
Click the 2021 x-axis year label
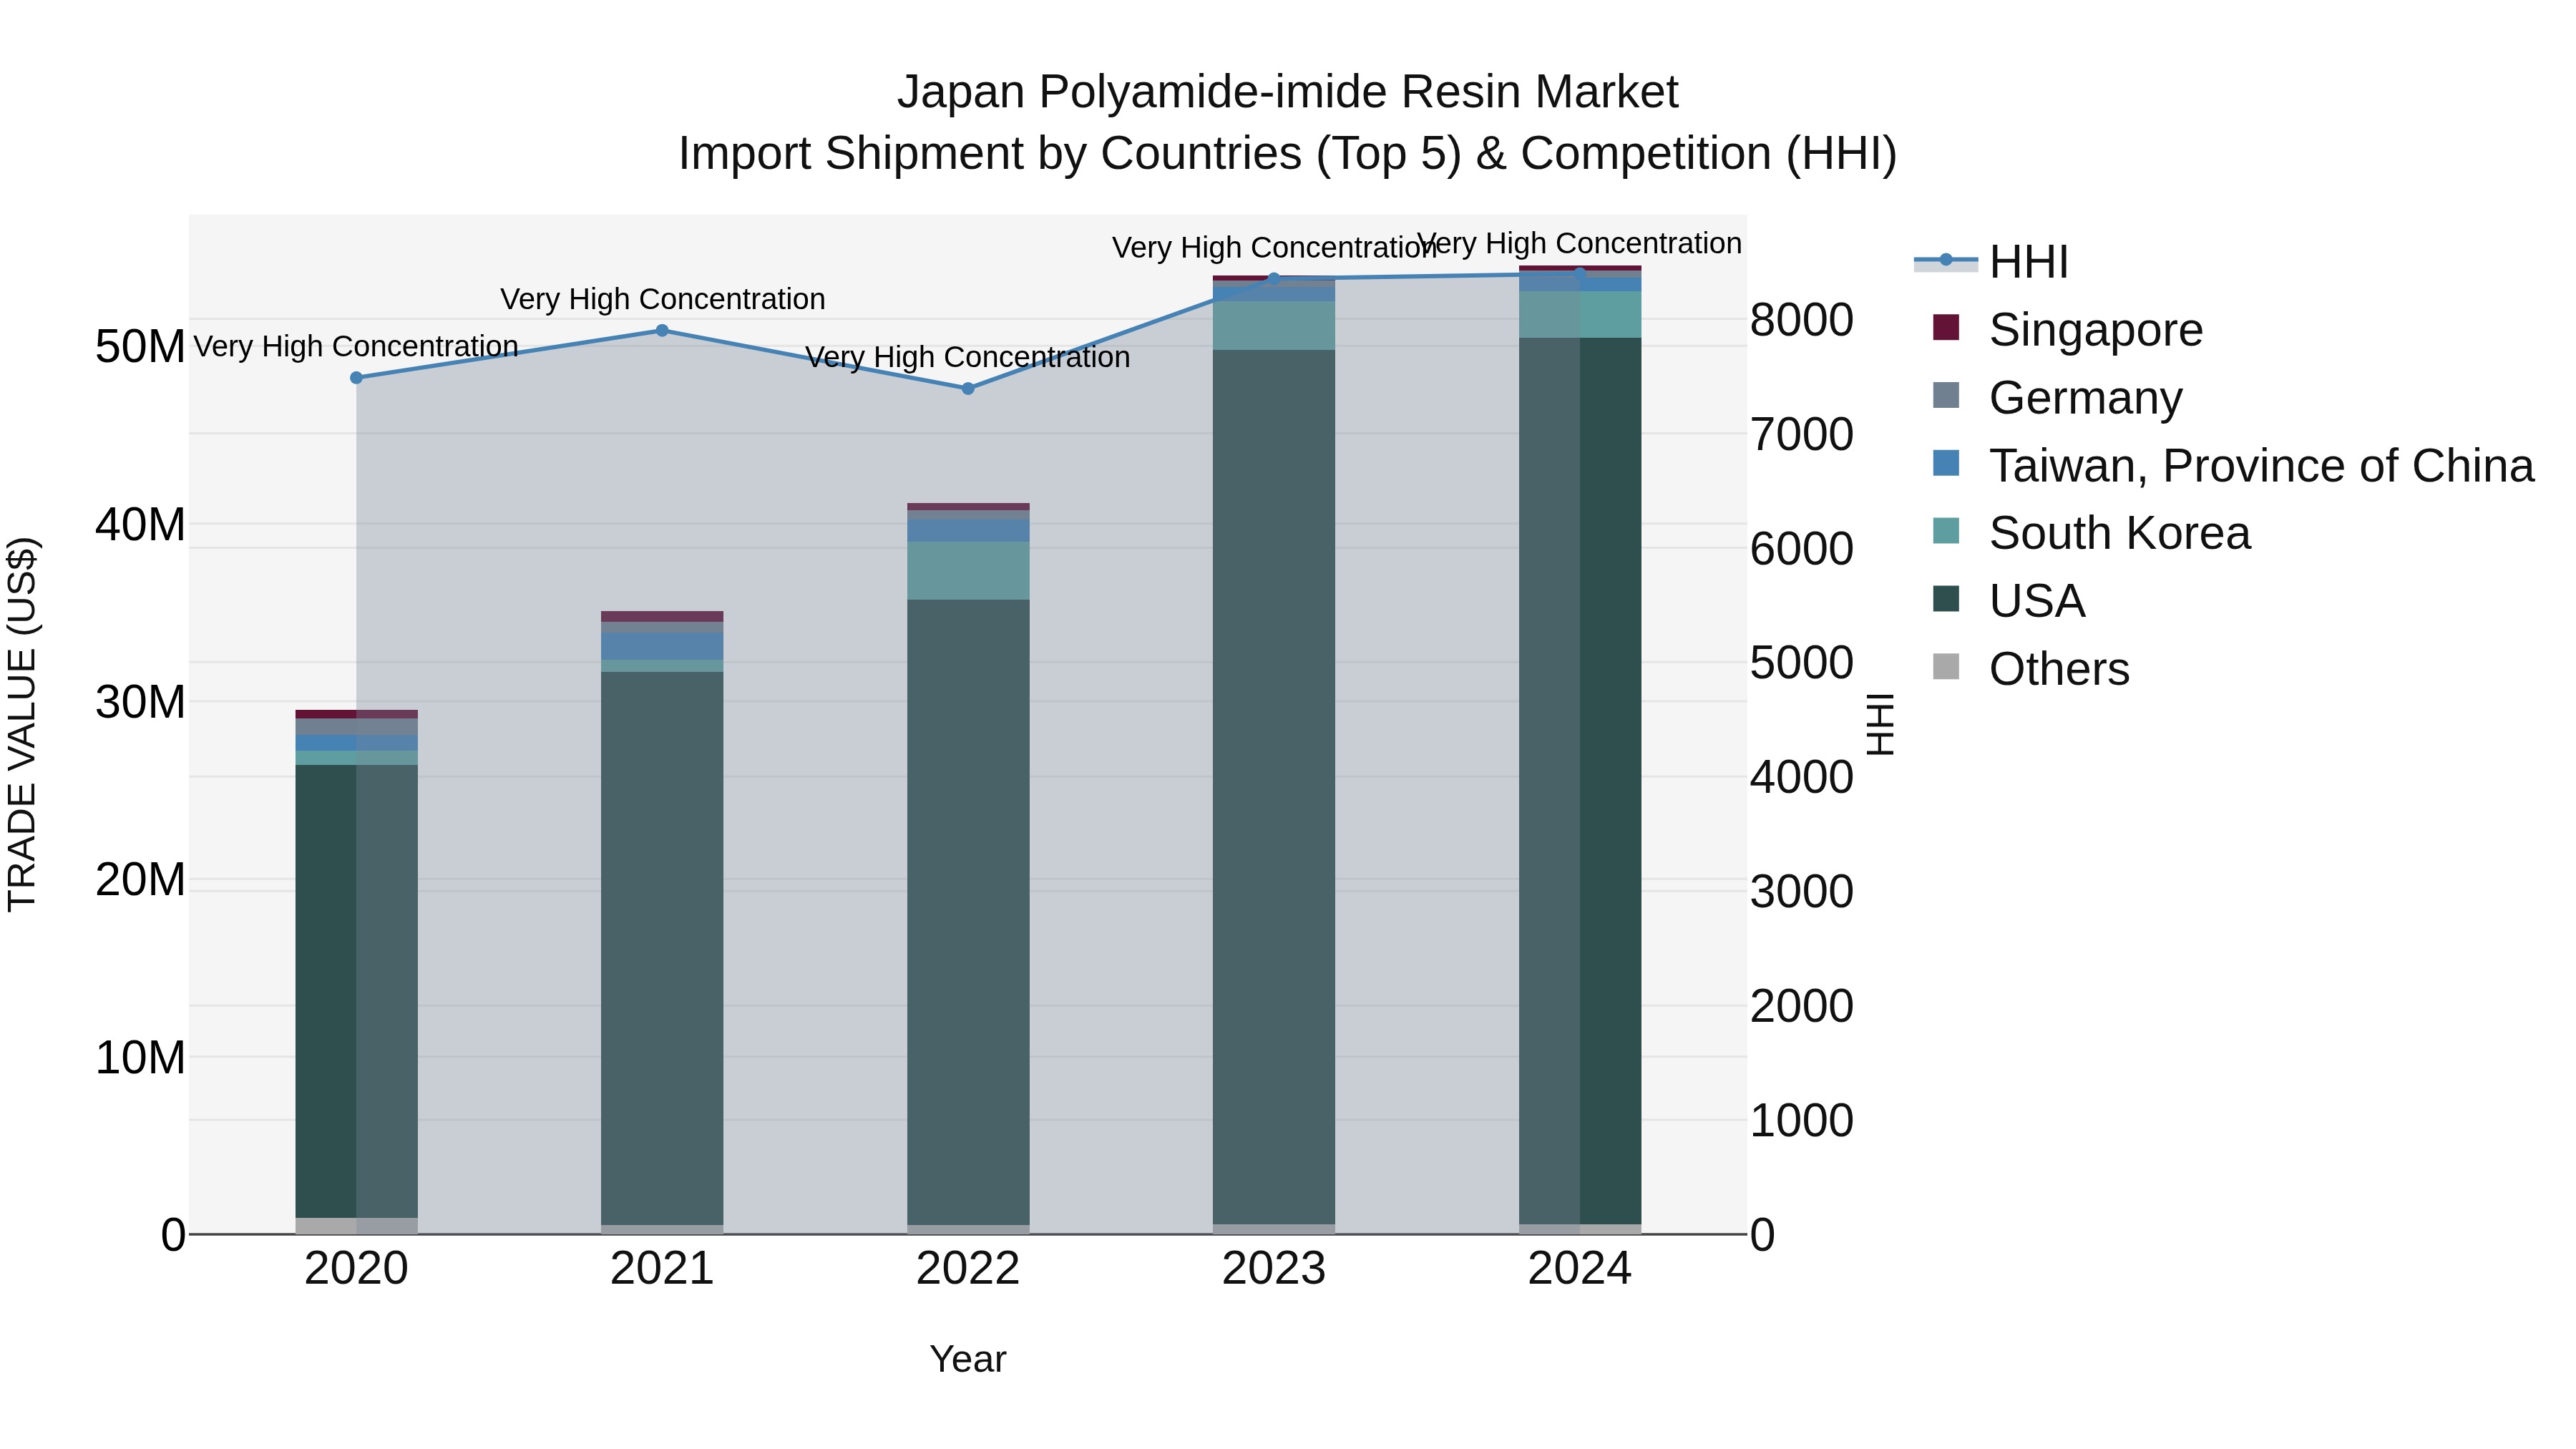click(x=662, y=1269)
